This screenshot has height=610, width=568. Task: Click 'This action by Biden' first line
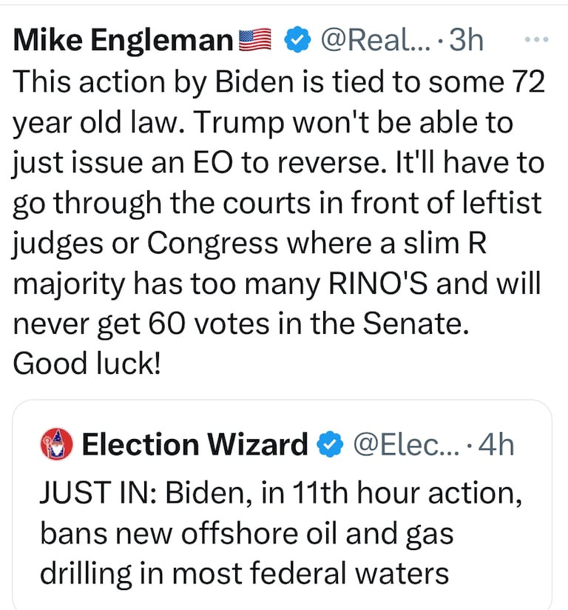(x=279, y=82)
